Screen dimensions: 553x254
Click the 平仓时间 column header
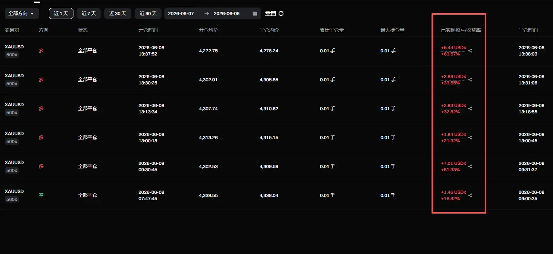pos(528,30)
